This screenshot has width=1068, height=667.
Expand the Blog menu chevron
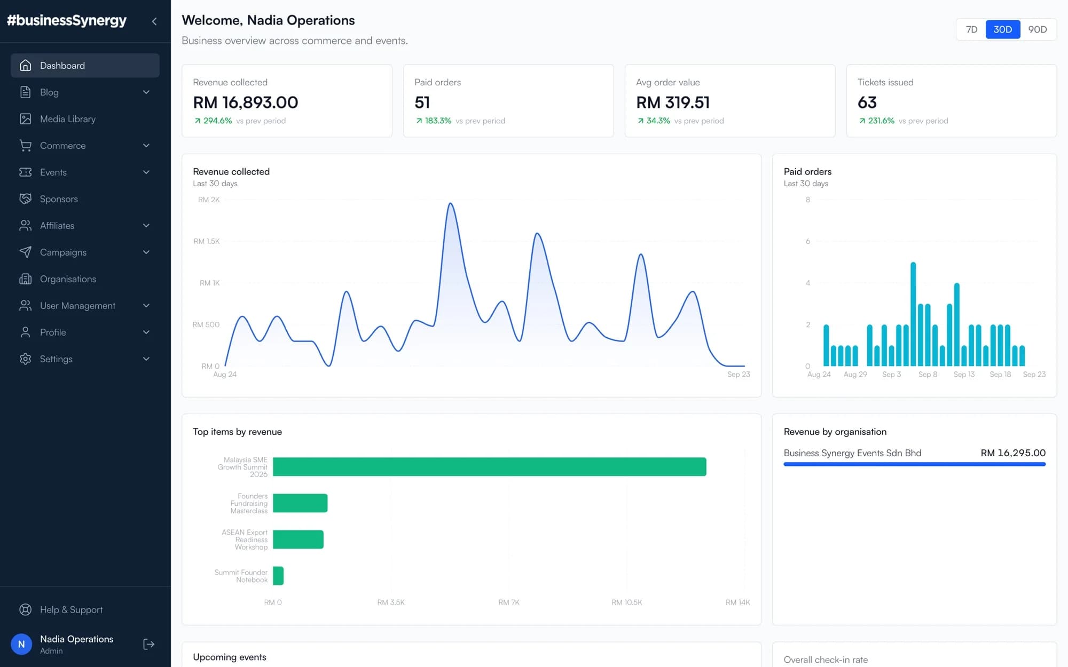pos(146,92)
